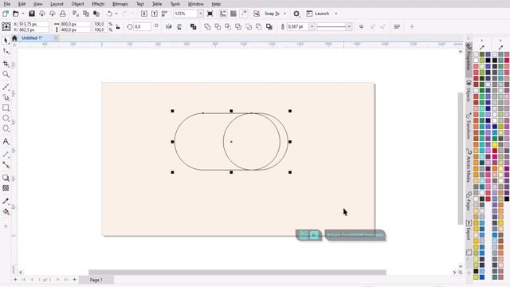Image resolution: width=510 pixels, height=287 pixels.
Task: Select the Shape edit tool
Action: pyautogui.click(x=6, y=52)
